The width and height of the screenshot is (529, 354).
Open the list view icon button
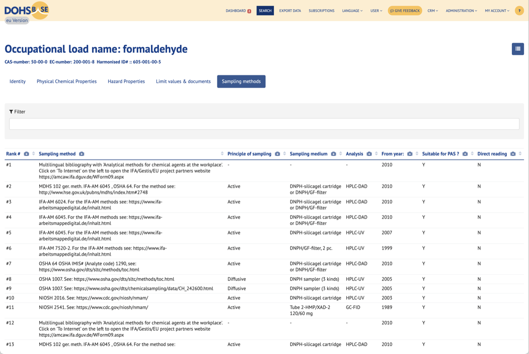pyautogui.click(x=518, y=49)
